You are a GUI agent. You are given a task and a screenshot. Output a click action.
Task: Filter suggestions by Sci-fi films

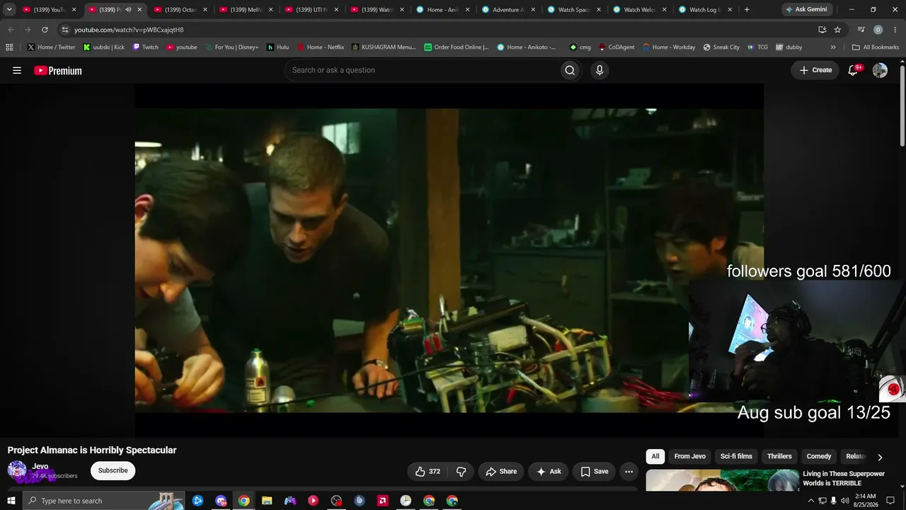[736, 456]
